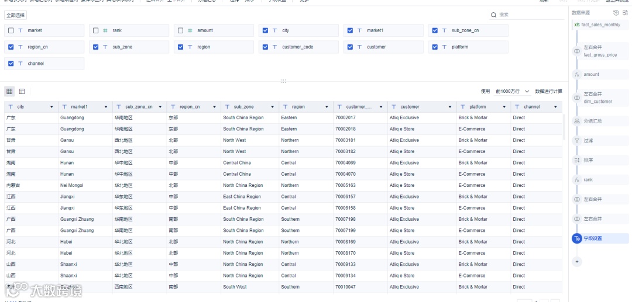
Task: Select cell 70002017 in customer_code column
Action: 360,118
